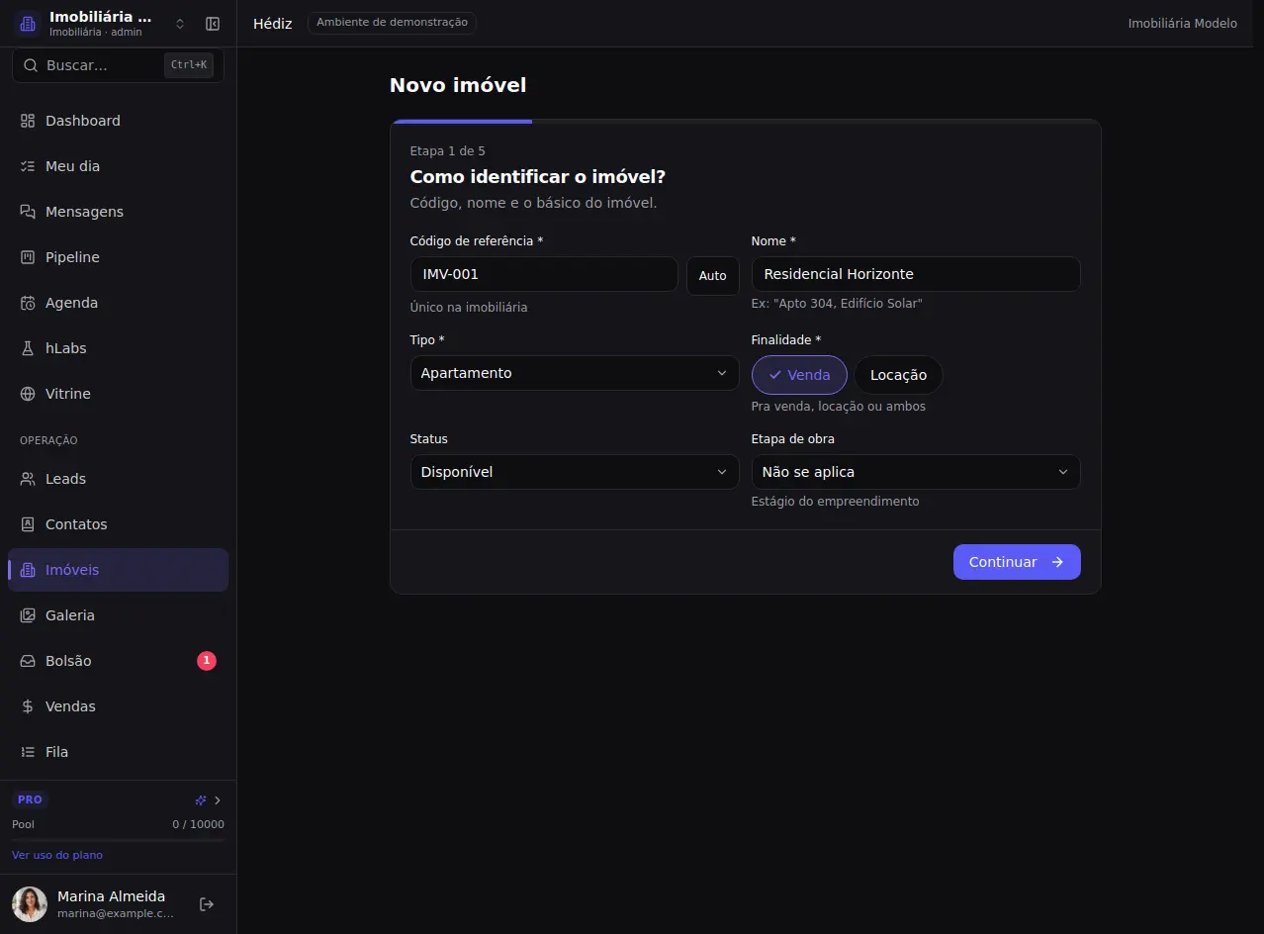Click the Agenda calendar icon
1264x934 pixels.
(x=28, y=303)
